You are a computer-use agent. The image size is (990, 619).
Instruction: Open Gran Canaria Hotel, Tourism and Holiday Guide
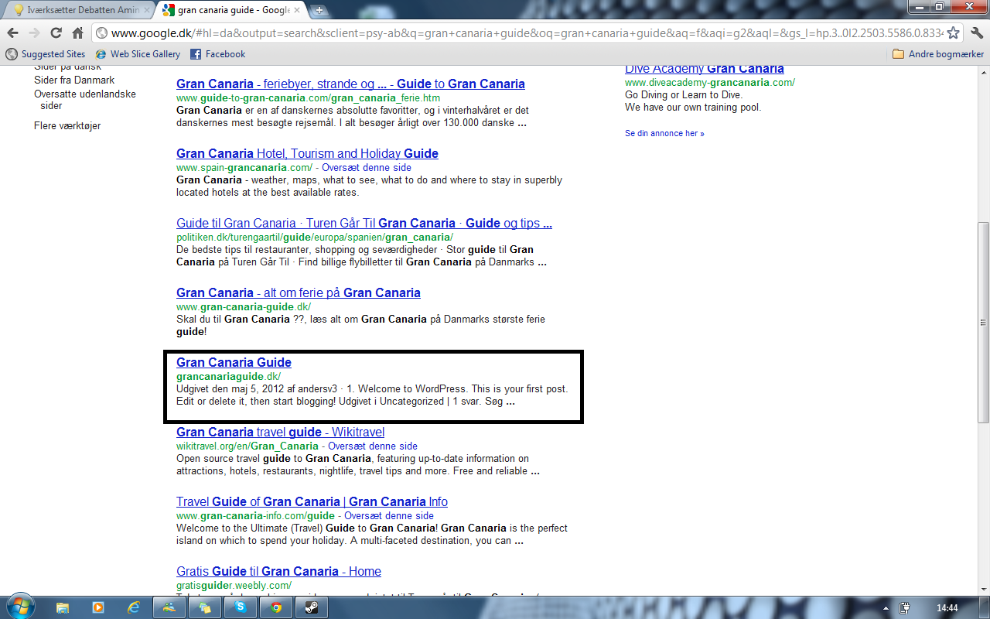click(307, 153)
